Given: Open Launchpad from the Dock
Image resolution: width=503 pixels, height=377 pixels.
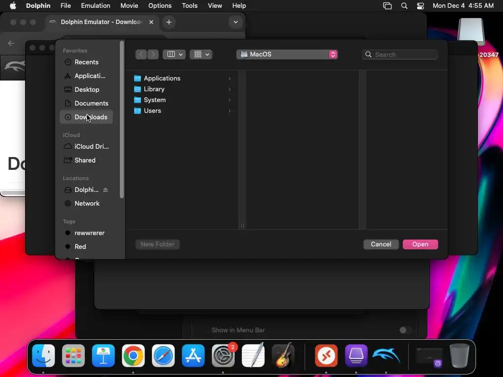Looking at the screenshot, I should [74, 356].
